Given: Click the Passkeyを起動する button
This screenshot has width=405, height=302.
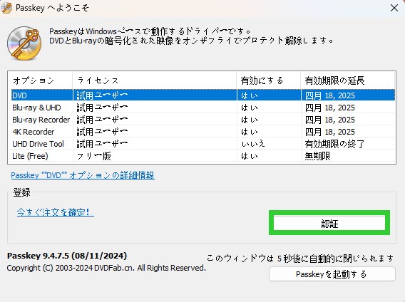Looking at the screenshot, I should pos(332,274).
